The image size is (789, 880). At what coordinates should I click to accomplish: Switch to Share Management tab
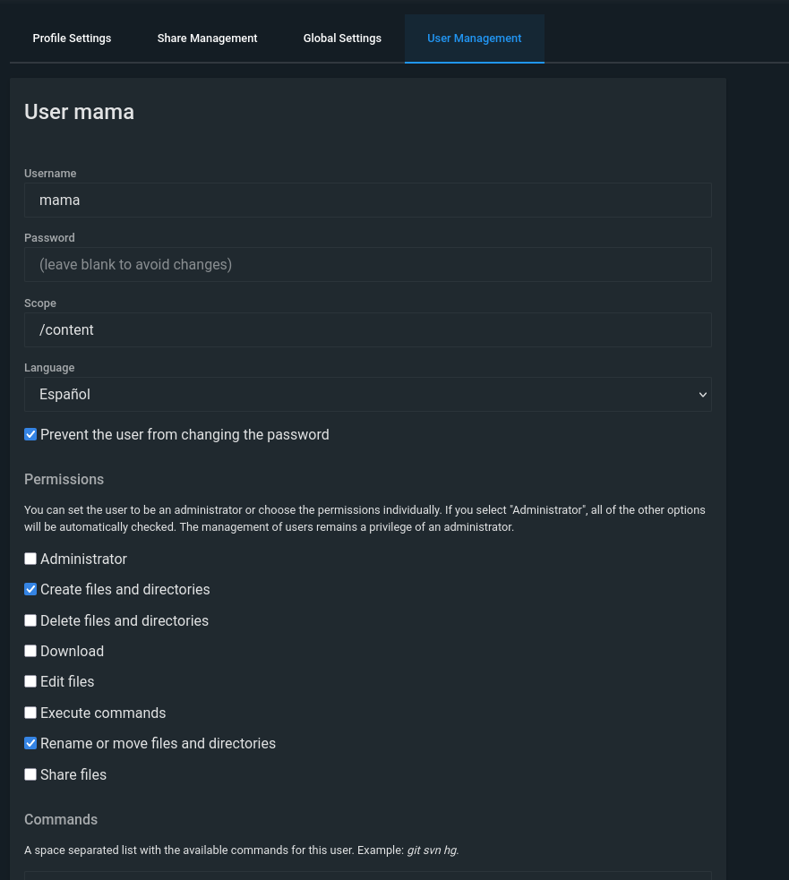pos(207,38)
